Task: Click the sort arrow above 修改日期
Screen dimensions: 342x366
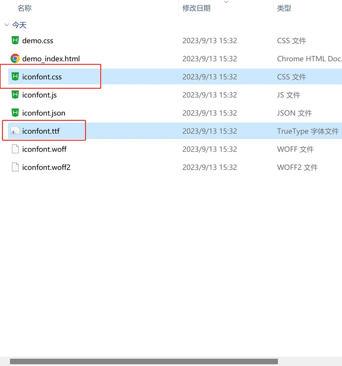Action: (226, 2)
